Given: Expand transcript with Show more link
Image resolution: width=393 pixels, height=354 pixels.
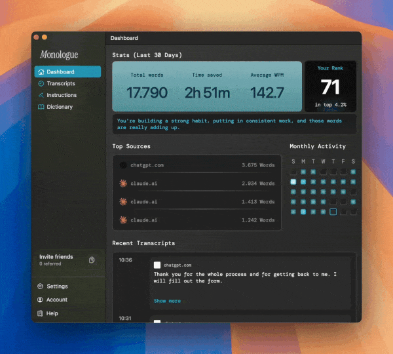Looking at the screenshot, I should (x=167, y=301).
